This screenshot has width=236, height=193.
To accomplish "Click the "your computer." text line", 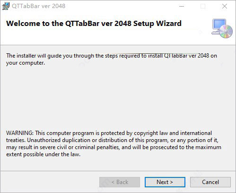I will coord(26,63).
